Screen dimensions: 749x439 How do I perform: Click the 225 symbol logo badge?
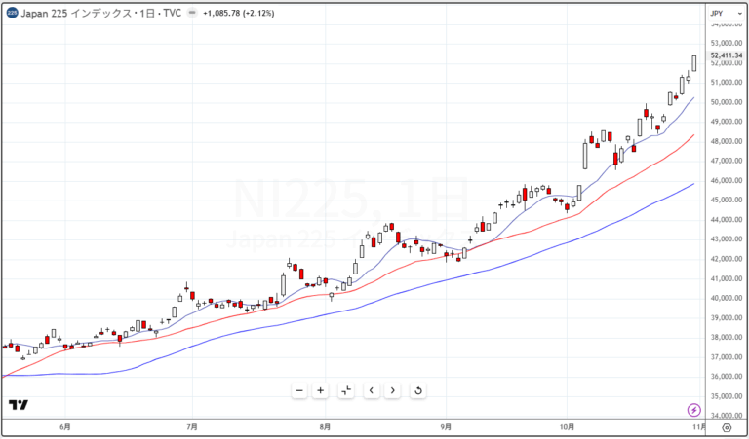(12, 13)
